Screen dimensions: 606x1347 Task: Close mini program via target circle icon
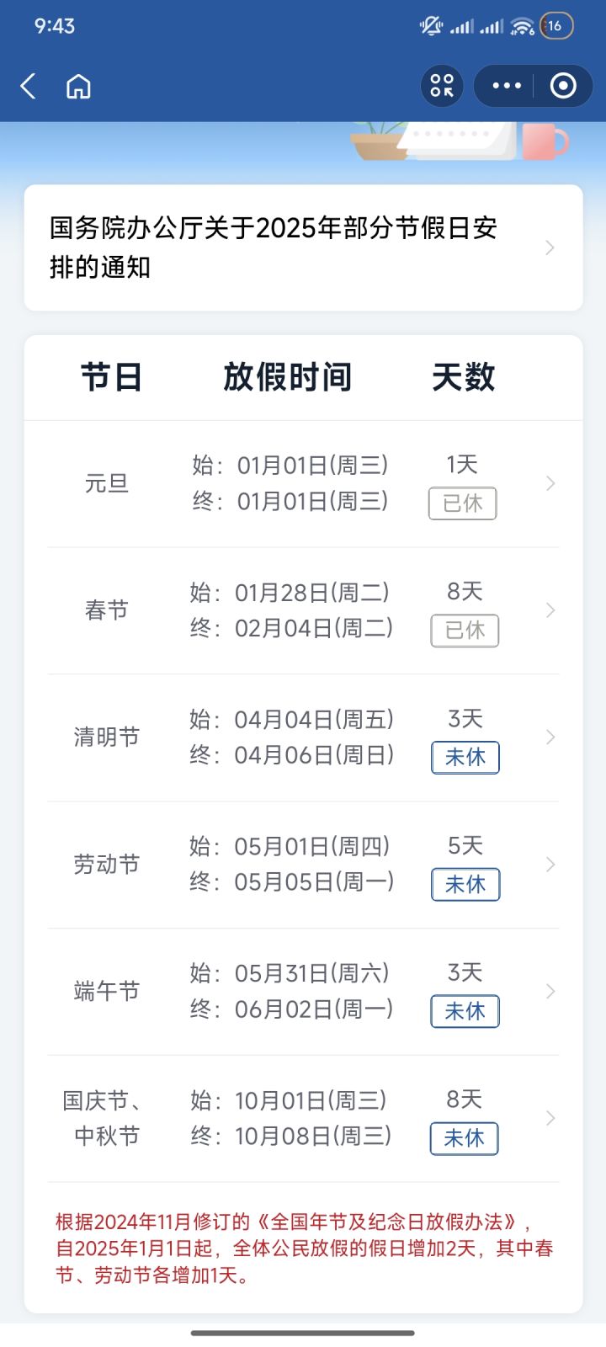click(x=562, y=86)
